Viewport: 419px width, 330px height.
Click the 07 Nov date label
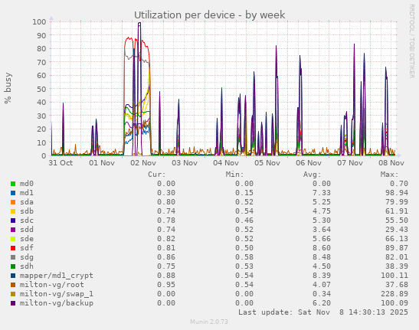(x=350, y=163)
